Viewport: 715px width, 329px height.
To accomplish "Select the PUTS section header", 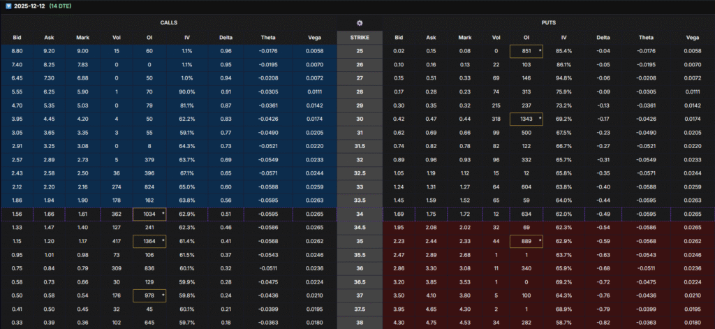I will pyautogui.click(x=547, y=22).
